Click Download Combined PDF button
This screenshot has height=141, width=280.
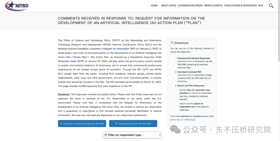pyautogui.click(x=133, y=123)
